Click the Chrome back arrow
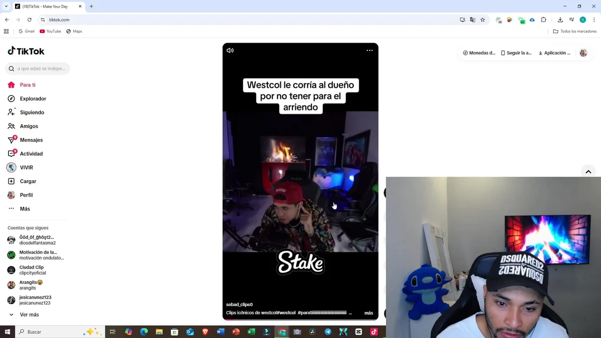 [x=7, y=20]
